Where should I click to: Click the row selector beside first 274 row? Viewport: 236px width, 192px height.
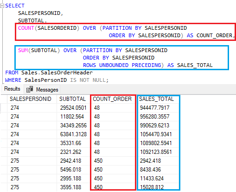pos(4,108)
